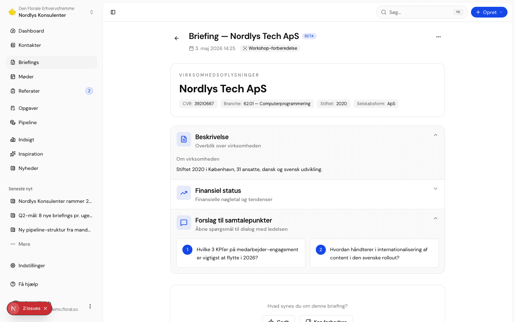Screen dimensions: 515x322
Task: Open the Møder section
Action: click(x=51, y=77)
